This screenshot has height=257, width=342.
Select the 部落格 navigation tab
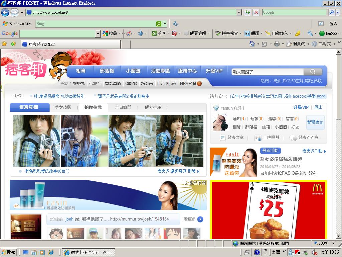[107, 71]
